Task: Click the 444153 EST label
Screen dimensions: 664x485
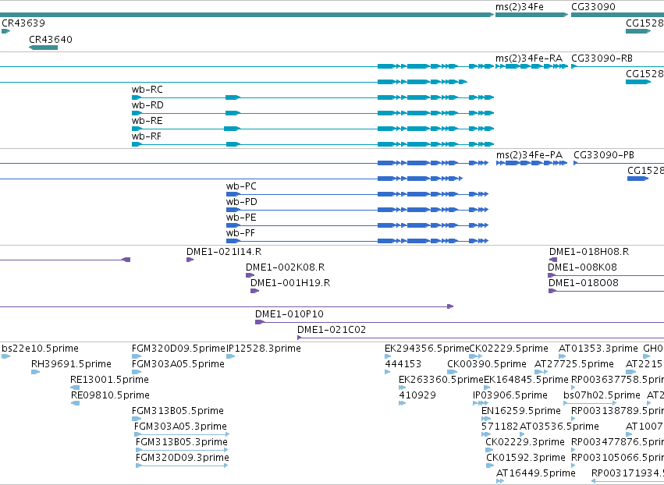Action: [403, 364]
